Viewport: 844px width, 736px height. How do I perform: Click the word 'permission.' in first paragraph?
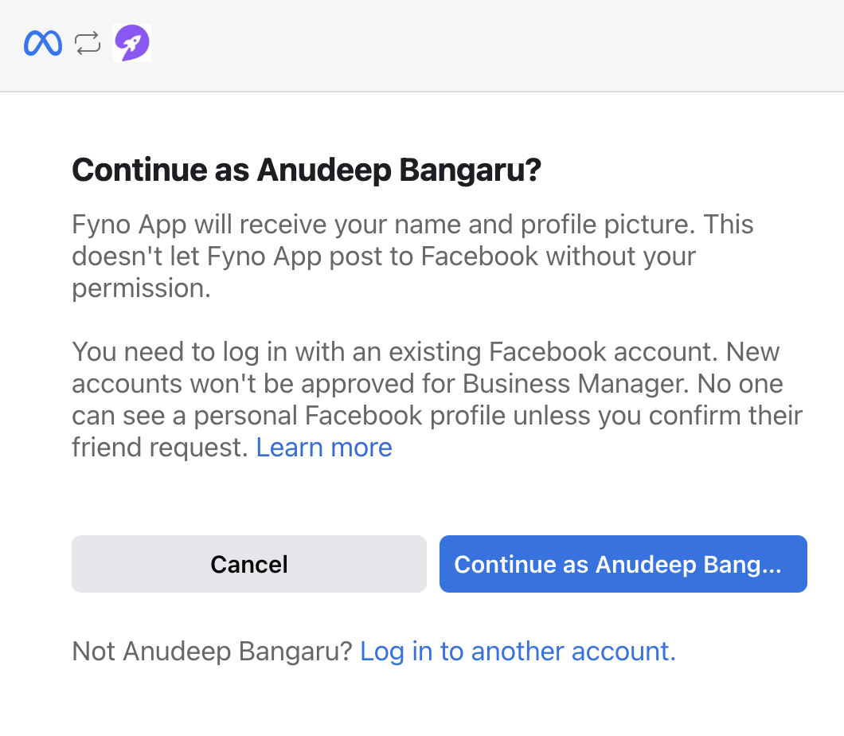[142, 288]
